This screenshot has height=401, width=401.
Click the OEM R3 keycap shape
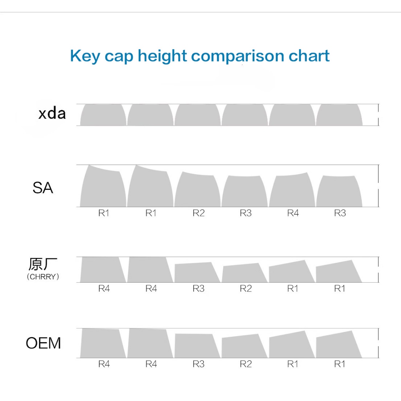[x=197, y=346]
